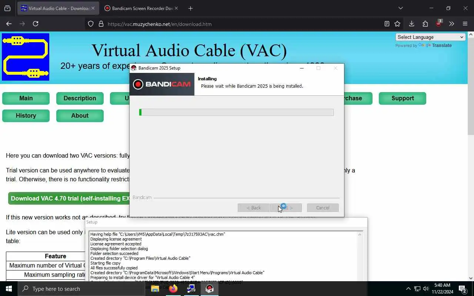This screenshot has width=474, height=296.
Task: Open the notifications action center
Action: click(463, 289)
